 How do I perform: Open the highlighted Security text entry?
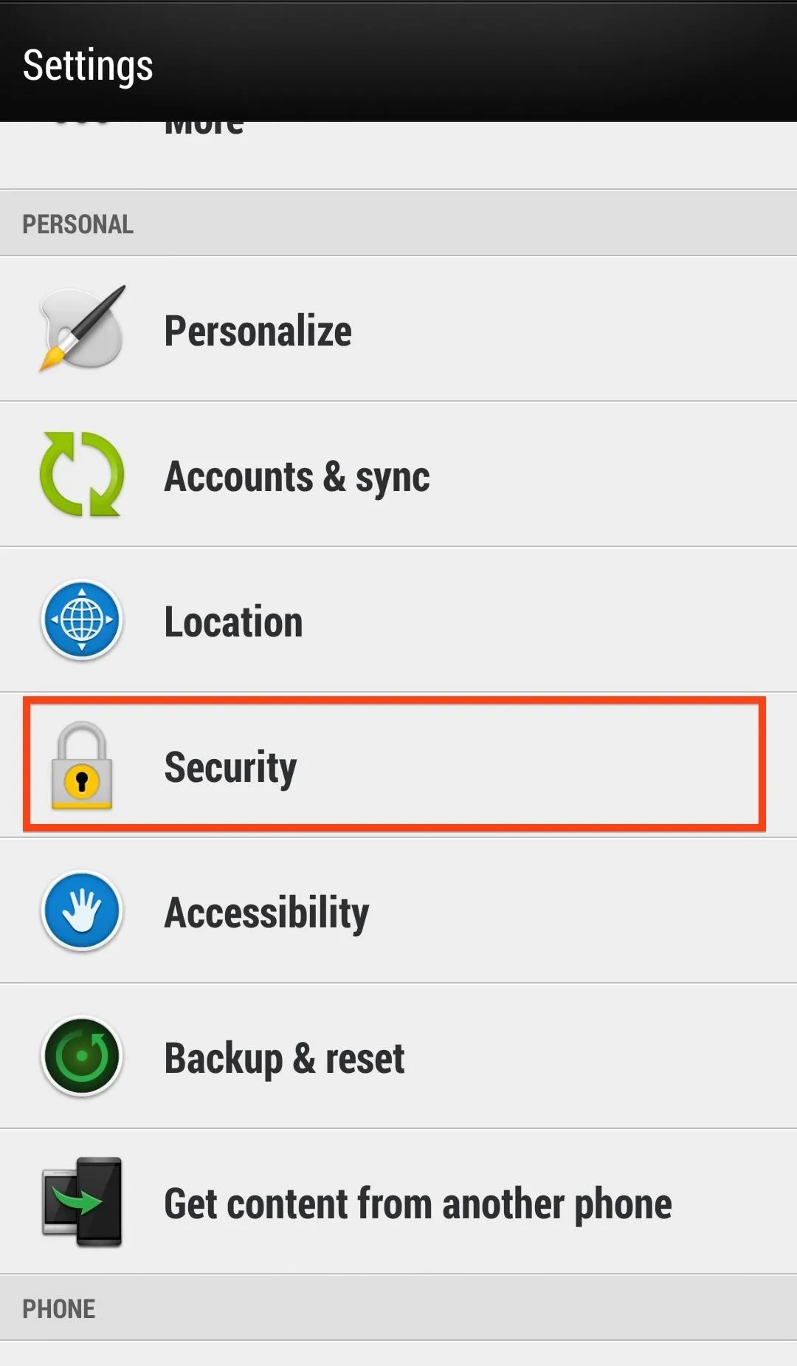click(x=230, y=767)
